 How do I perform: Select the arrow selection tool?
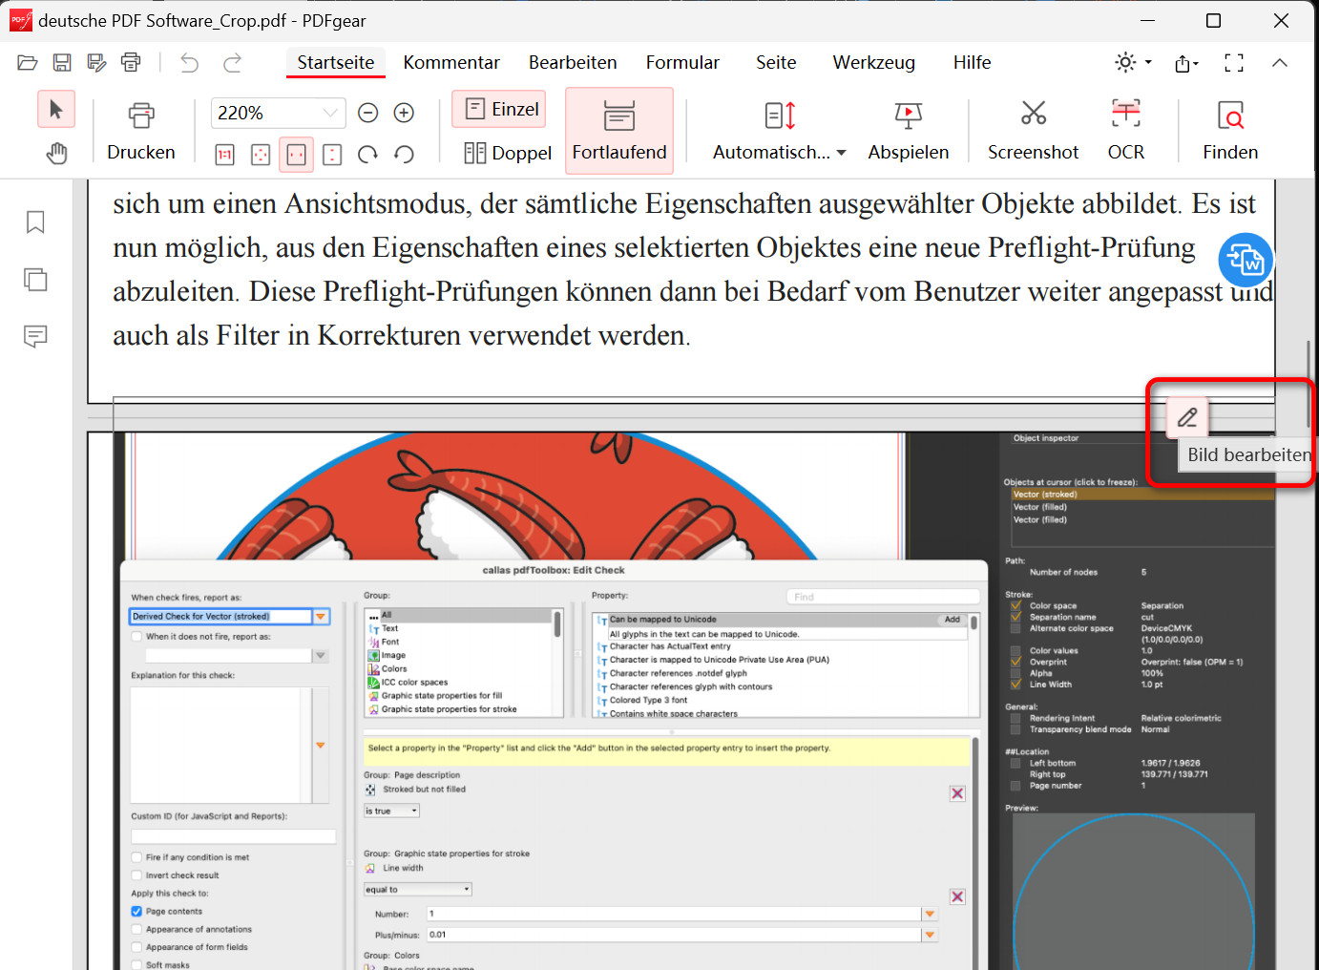[x=55, y=109]
